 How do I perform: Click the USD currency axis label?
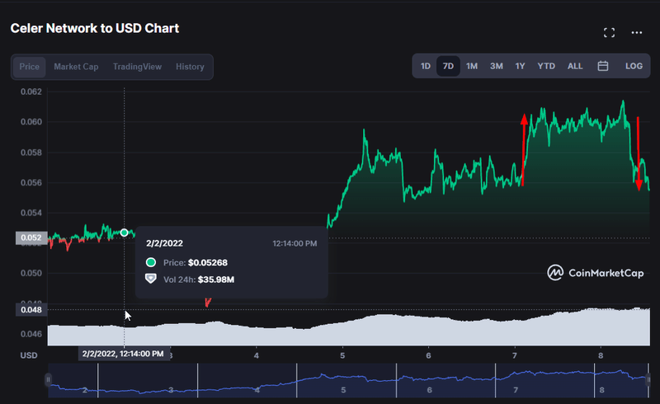tap(29, 355)
